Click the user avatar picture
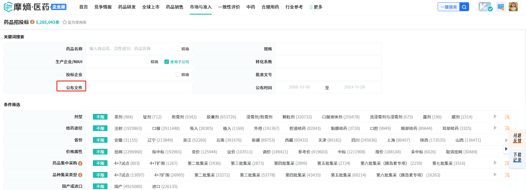Viewport: 526px width, 190px height. [x=513, y=7]
